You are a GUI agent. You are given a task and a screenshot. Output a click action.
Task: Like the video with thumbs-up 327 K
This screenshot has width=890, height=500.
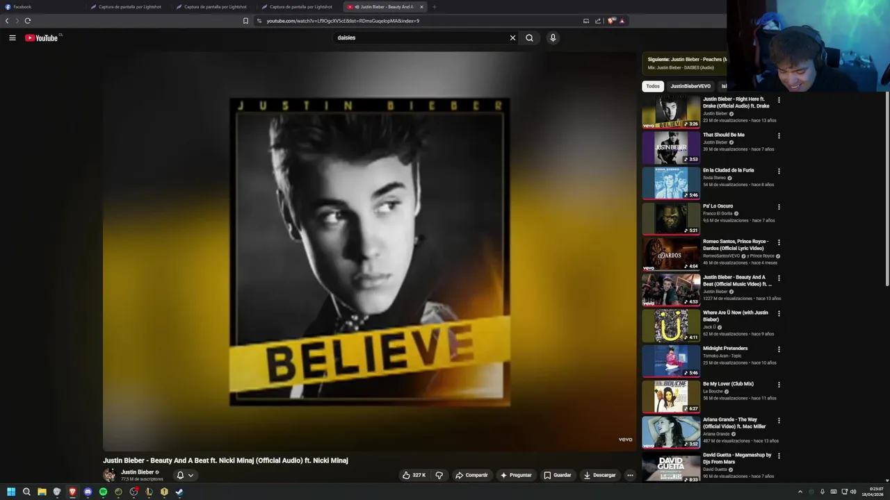point(414,475)
